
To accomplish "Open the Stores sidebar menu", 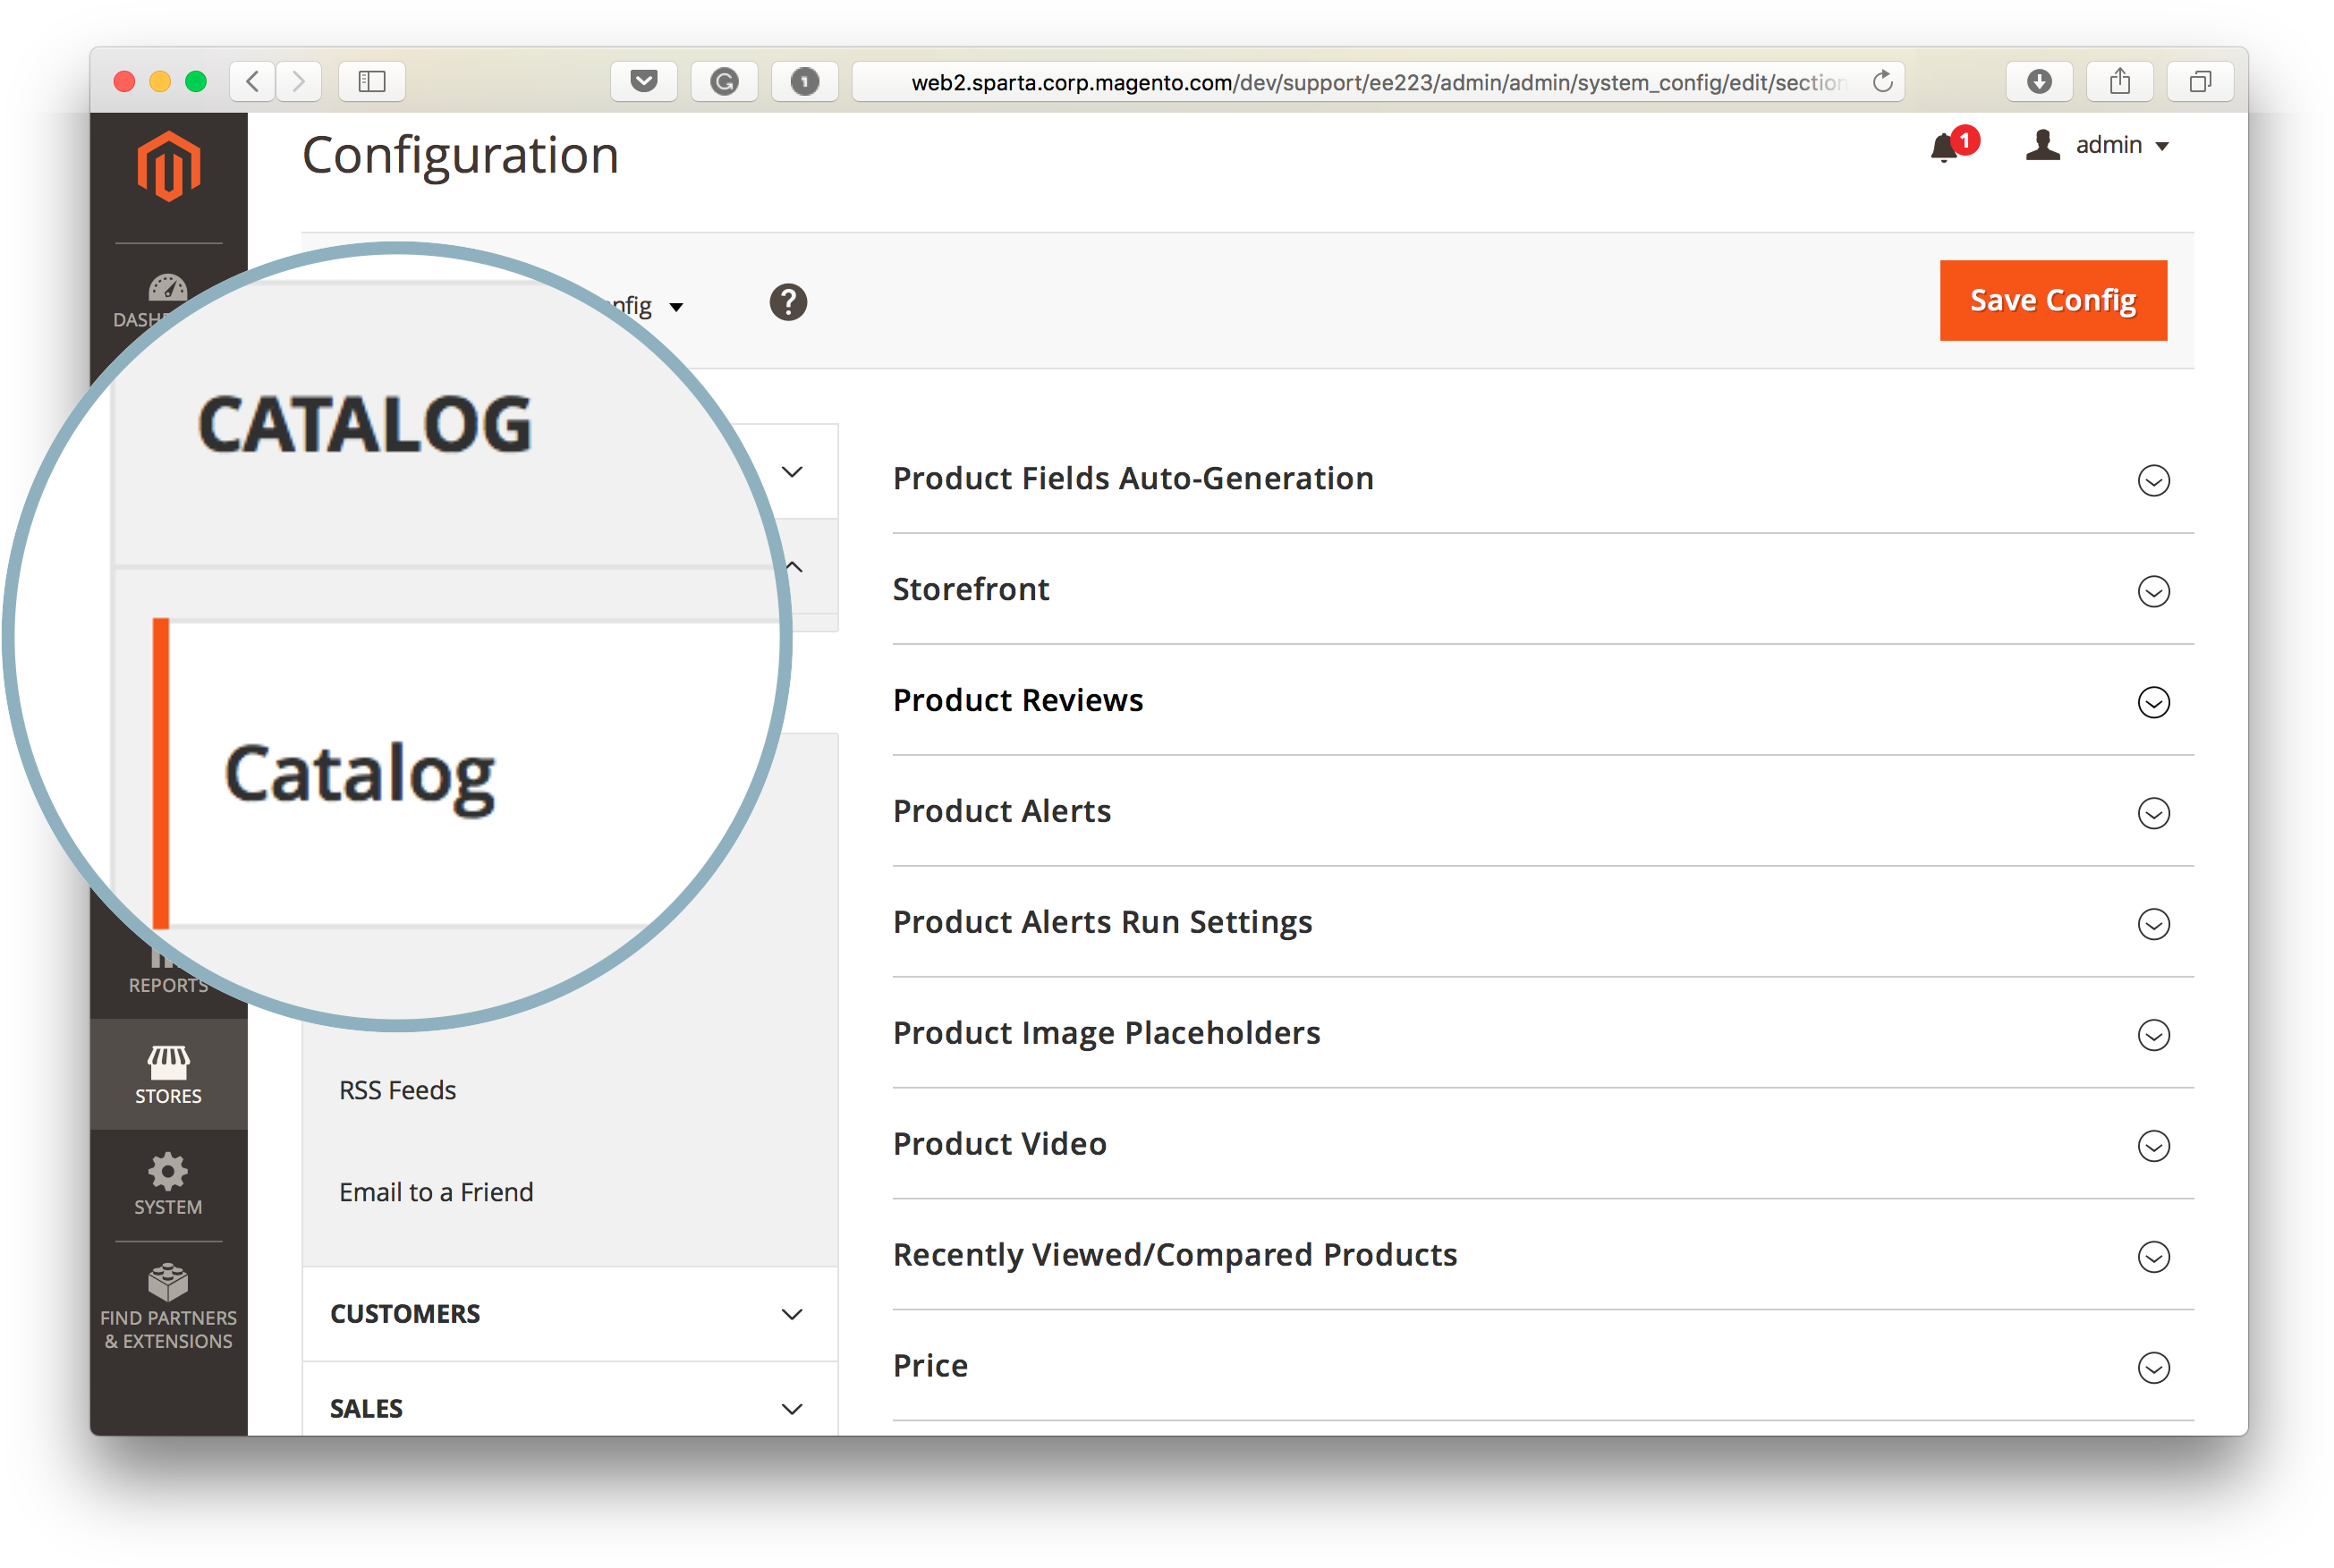I will click(168, 1074).
